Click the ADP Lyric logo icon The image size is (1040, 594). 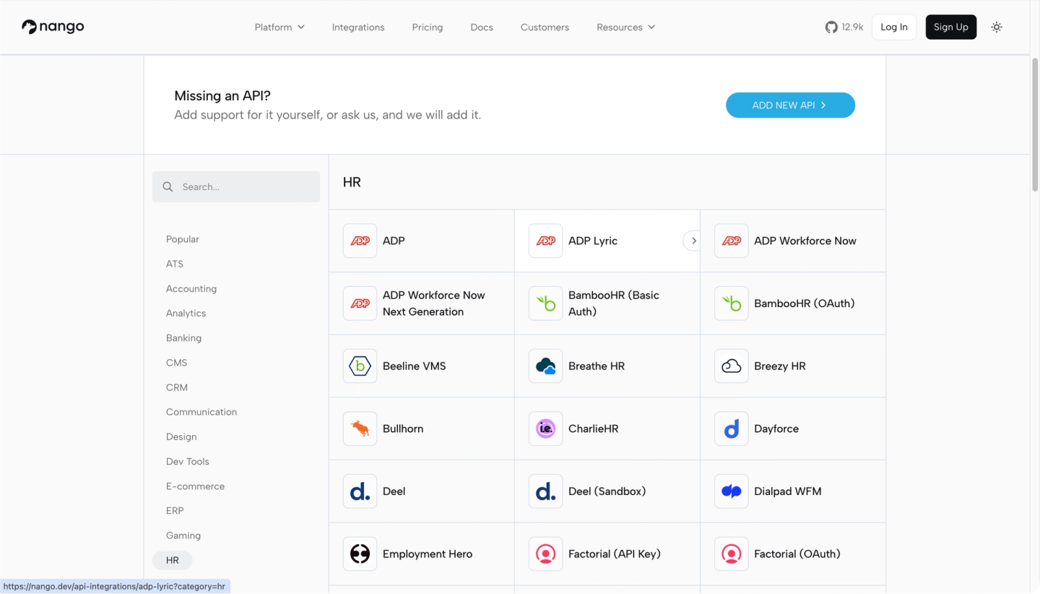[545, 241]
